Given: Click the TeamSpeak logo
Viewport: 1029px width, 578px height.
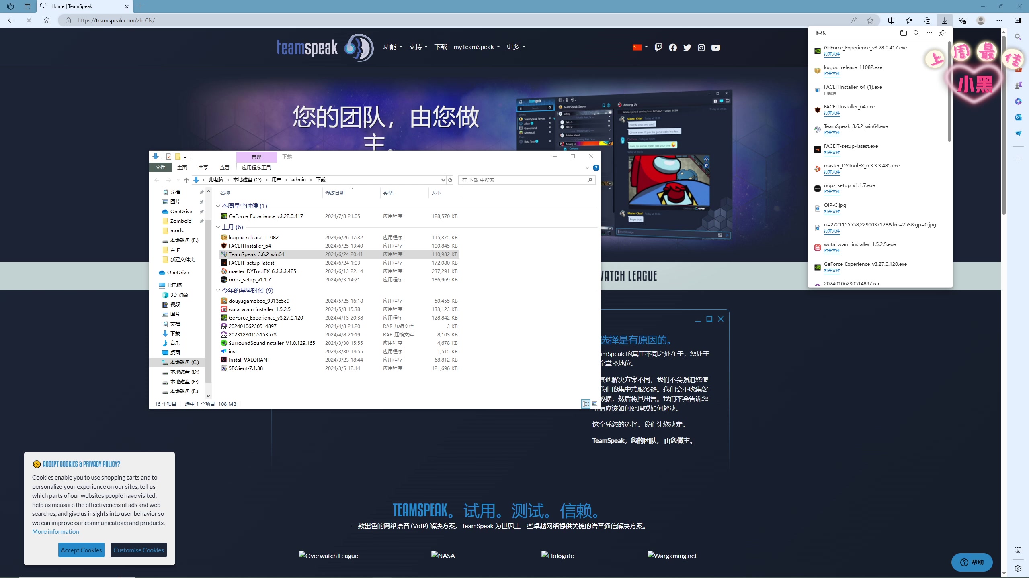Looking at the screenshot, I should pyautogui.click(x=325, y=47).
